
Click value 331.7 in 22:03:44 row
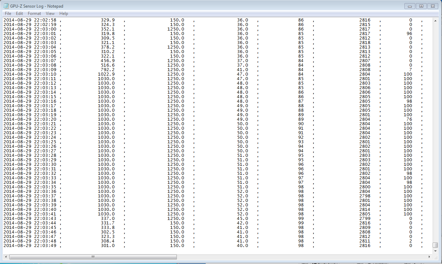(x=108, y=223)
